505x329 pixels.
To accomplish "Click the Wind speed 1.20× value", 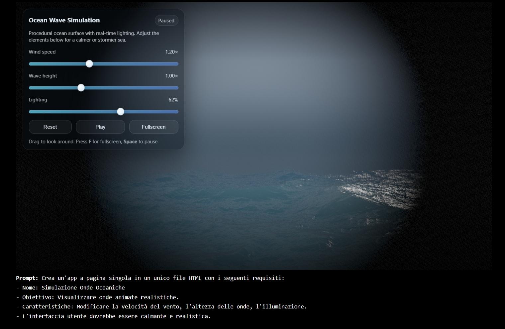I will tap(171, 52).
